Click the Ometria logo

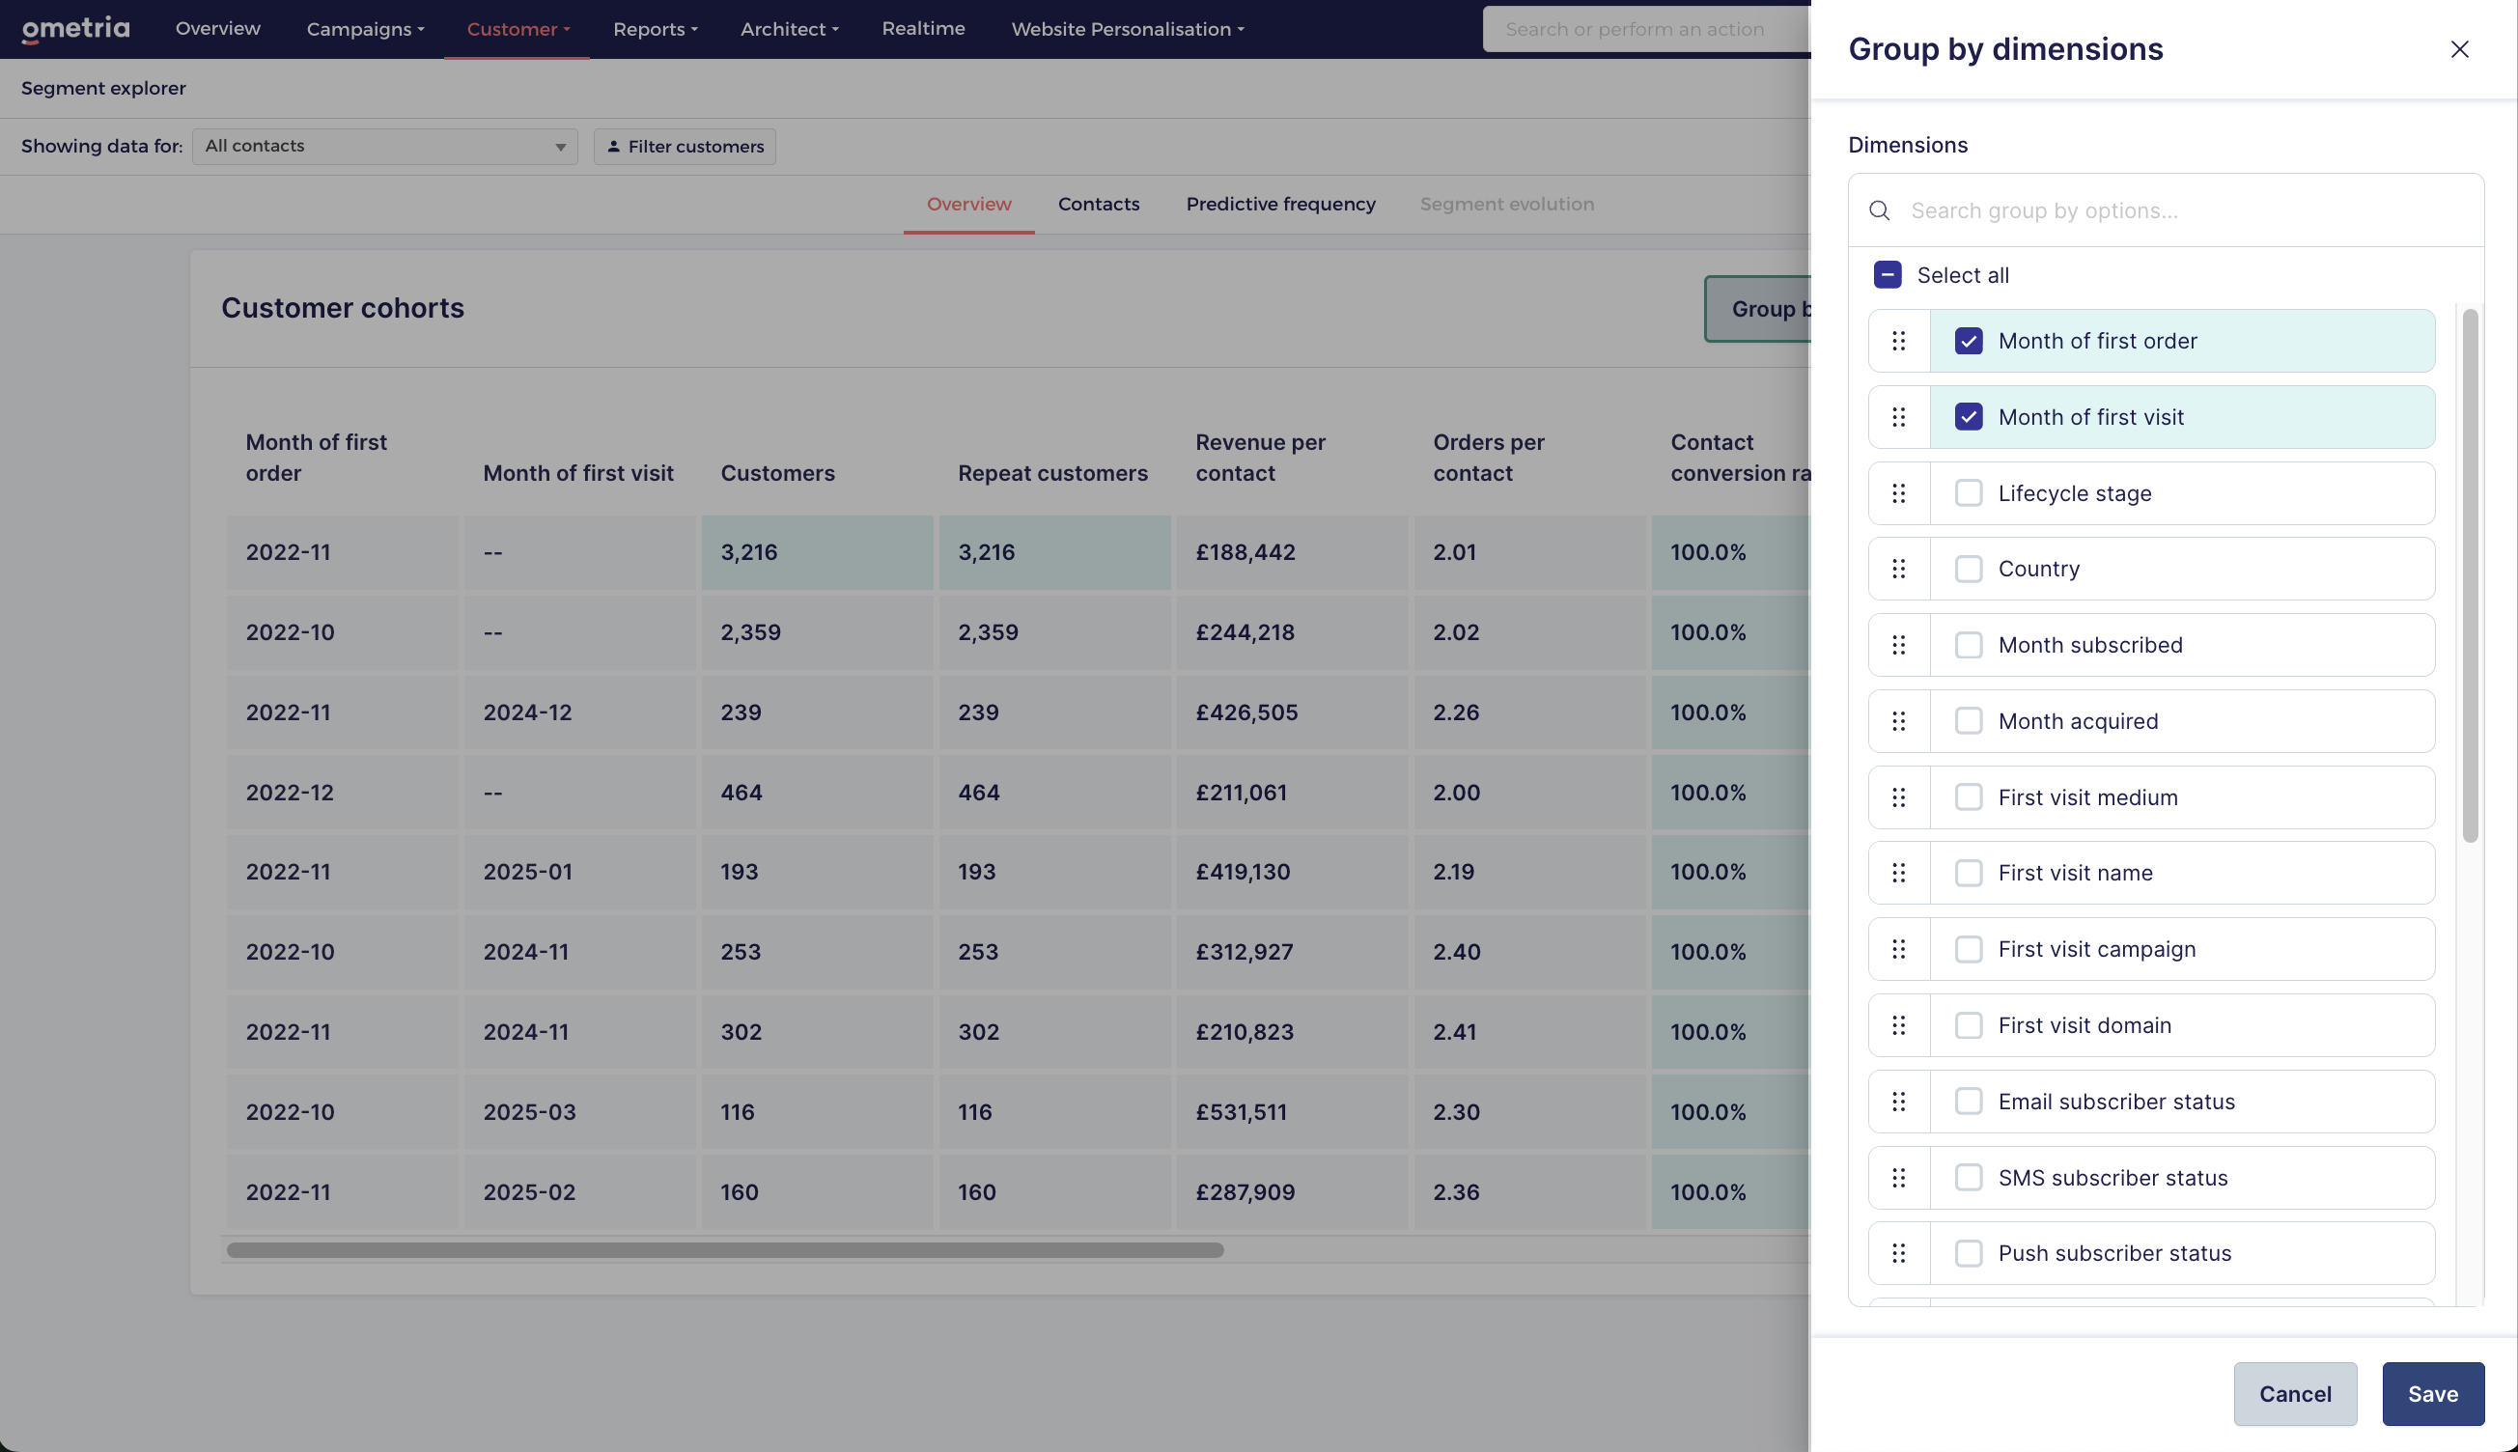click(75, 29)
